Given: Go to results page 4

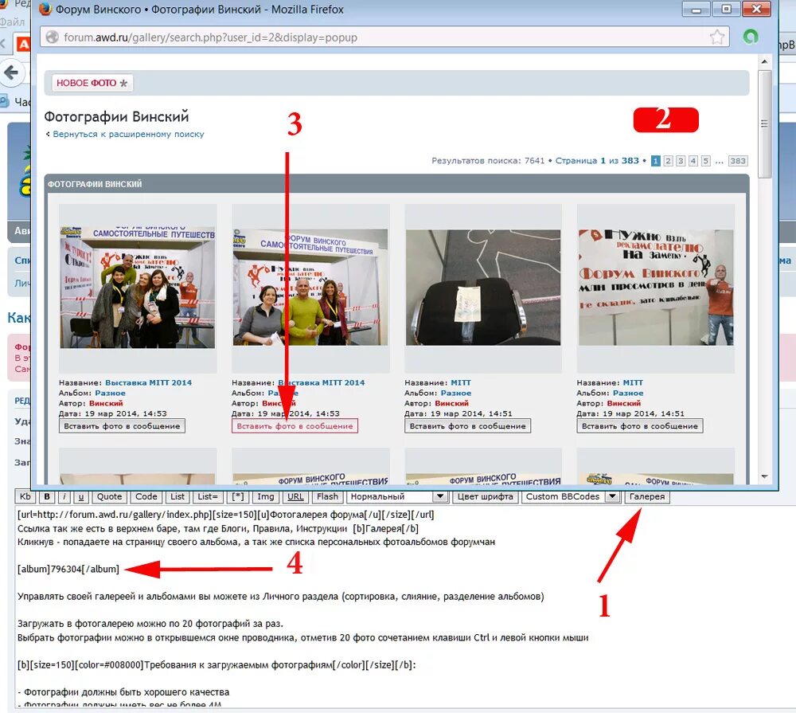Looking at the screenshot, I should [693, 161].
